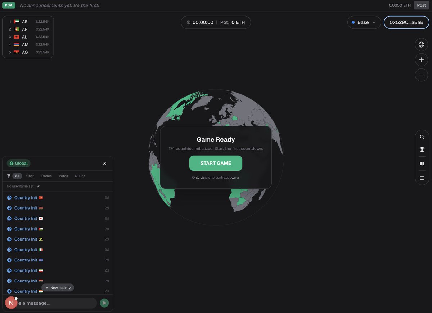Open the book guide icon on sidebar
Image resolution: width=432 pixels, height=313 pixels.
[x=422, y=163]
